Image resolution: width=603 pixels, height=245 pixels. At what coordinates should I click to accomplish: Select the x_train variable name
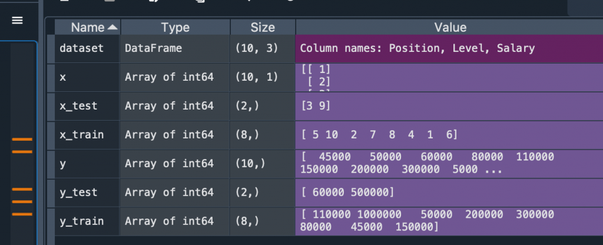coord(82,135)
